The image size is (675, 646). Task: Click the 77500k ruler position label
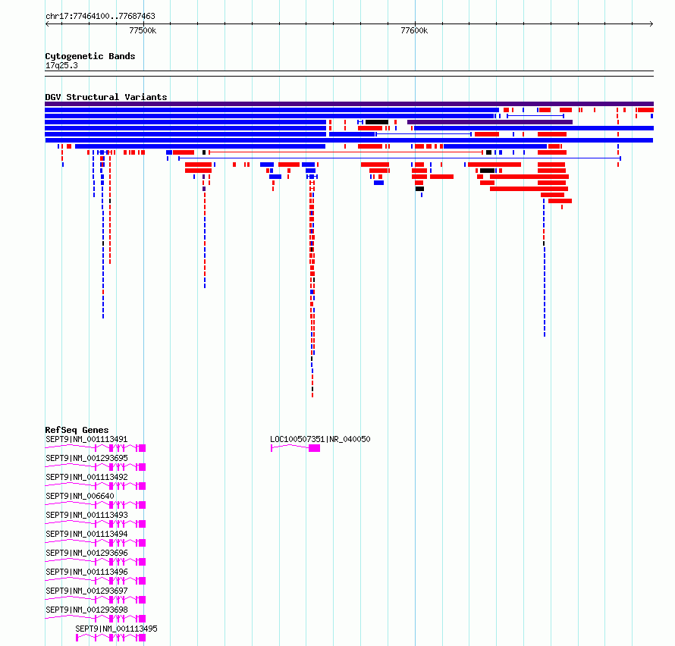coord(143,30)
